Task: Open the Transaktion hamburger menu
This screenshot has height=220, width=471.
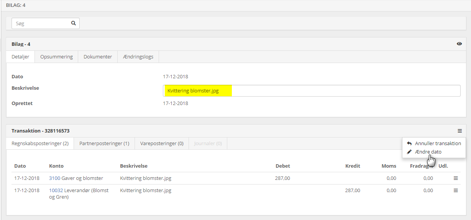Action: [x=460, y=131]
